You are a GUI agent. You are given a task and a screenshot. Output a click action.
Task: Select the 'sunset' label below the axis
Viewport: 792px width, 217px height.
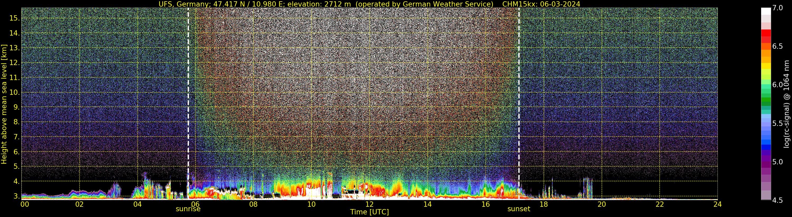pyautogui.click(x=519, y=209)
